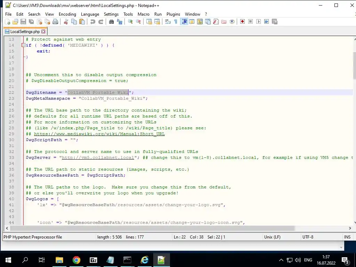This screenshot has width=356, height=267.
Task: Open Google Chrome from the taskbar
Action: point(76,260)
